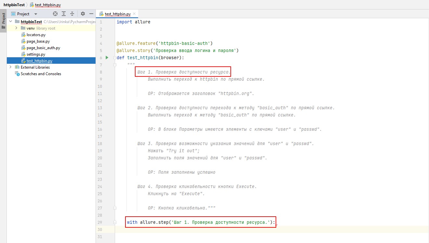This screenshot has width=429, height=243.
Task: Click httpbinTest in the breadcrumb bar
Action: [x=14, y=5]
